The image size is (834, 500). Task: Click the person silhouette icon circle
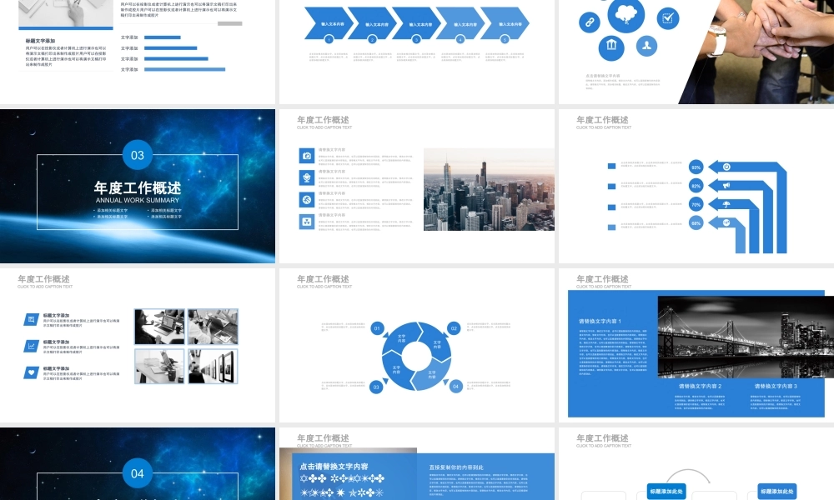click(x=646, y=45)
